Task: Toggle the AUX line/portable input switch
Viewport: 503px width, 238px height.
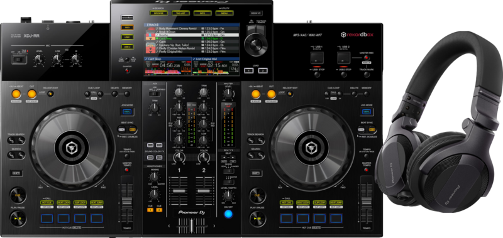Action: (155, 94)
